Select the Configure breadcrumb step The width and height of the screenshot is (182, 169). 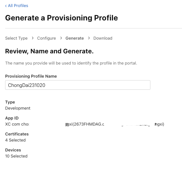tap(46, 38)
